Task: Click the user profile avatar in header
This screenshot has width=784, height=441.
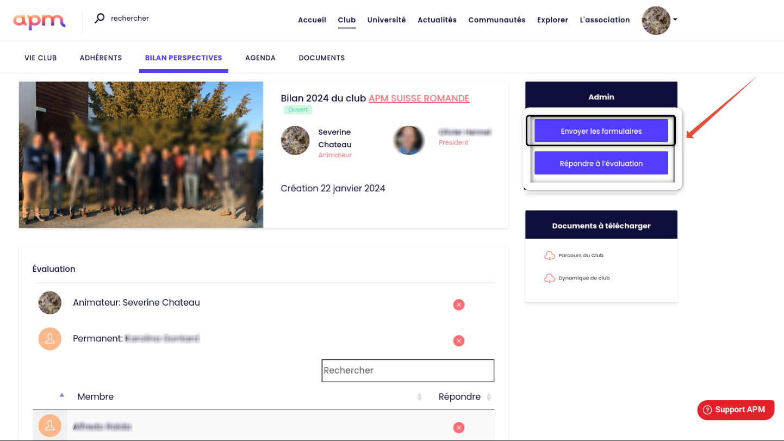Action: (656, 21)
